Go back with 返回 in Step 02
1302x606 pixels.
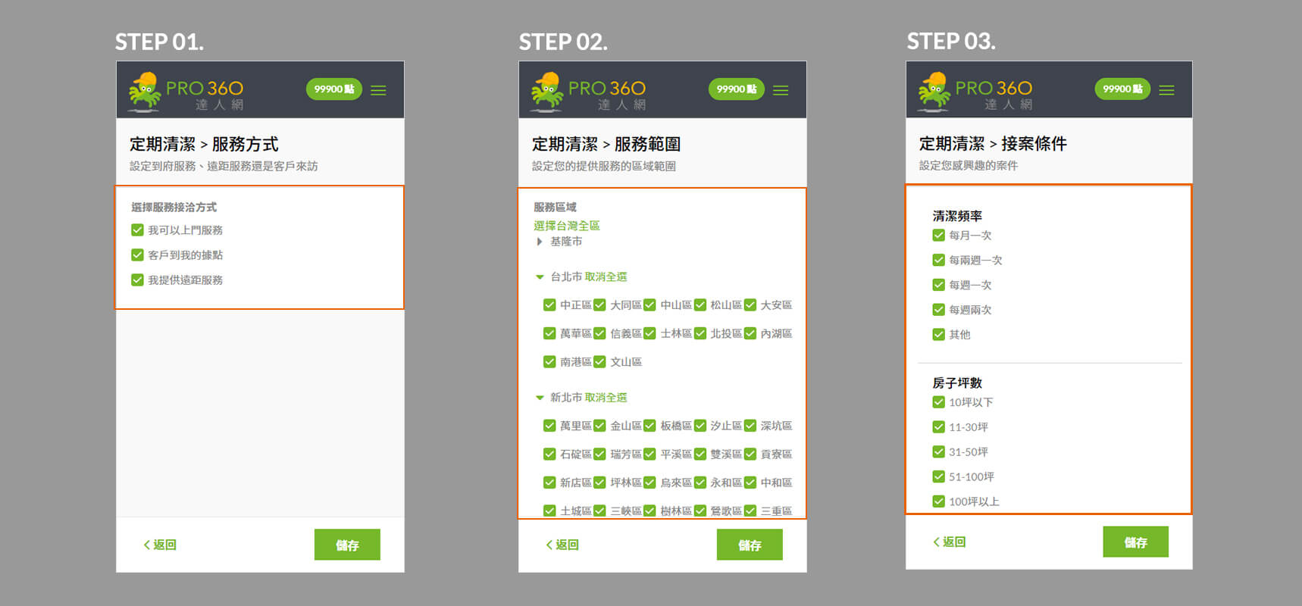pos(562,545)
